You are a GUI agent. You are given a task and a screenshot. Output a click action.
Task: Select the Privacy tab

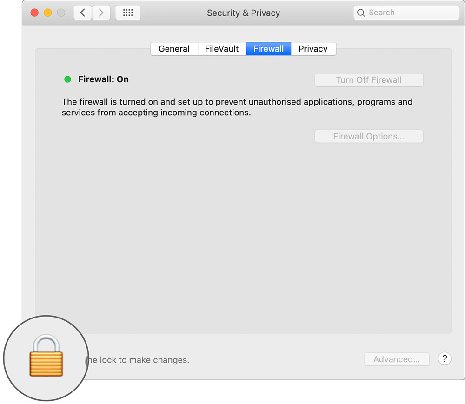tap(313, 48)
